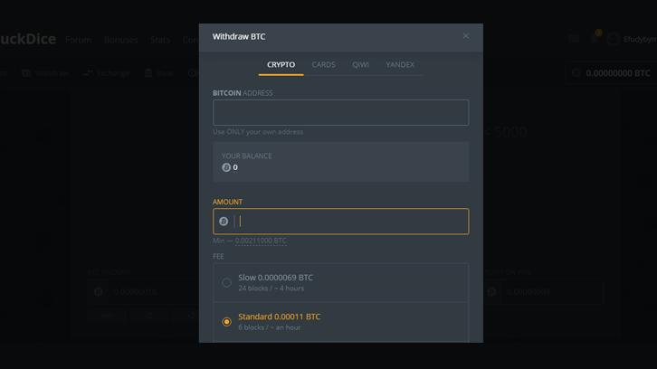657x369 pixels.
Task: Click the Use ONLY your own address note
Action: pos(258,131)
